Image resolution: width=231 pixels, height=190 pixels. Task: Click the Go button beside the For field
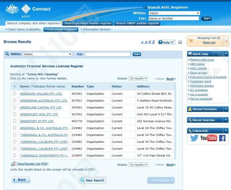[137, 54]
